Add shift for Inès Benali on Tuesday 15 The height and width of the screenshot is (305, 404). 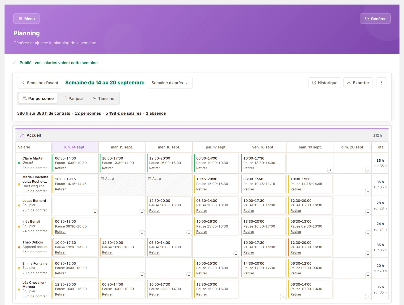pyautogui.click(x=142, y=233)
